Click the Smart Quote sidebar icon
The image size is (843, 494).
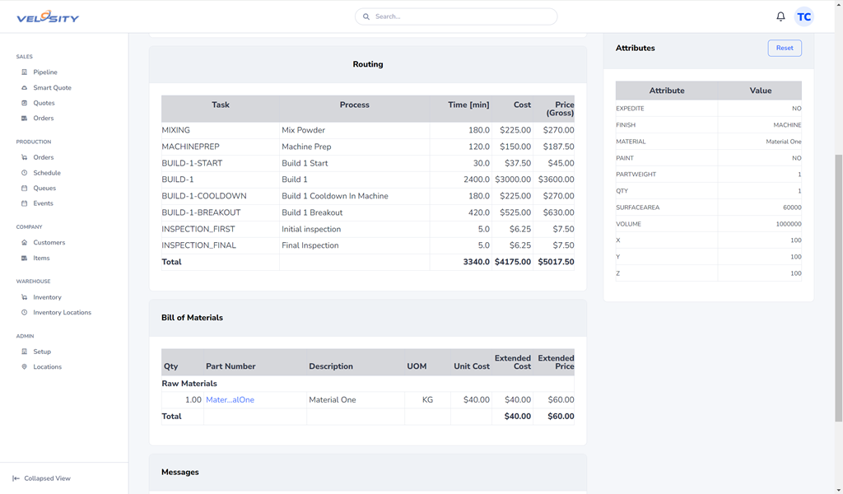[x=25, y=88]
